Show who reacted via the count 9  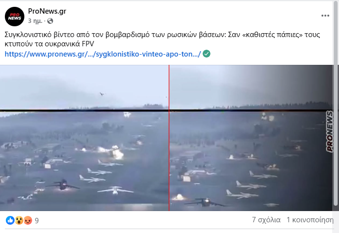[x=37, y=220]
